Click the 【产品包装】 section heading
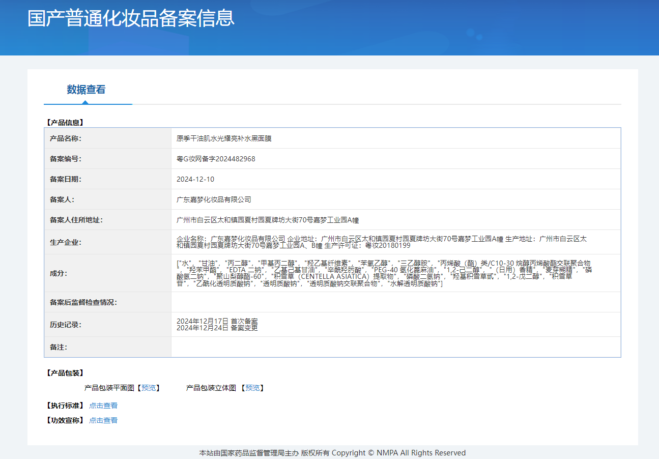The width and height of the screenshot is (659, 459). point(65,373)
